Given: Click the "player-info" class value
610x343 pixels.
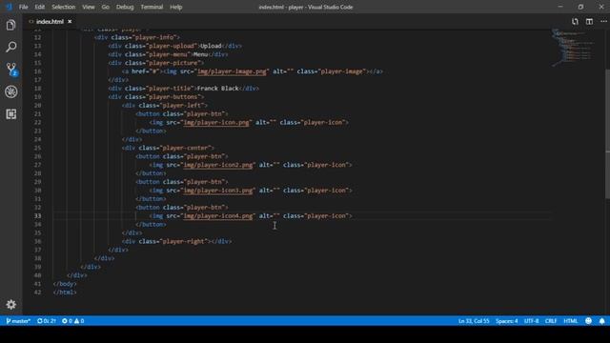Looking at the screenshot, I should 154,37.
